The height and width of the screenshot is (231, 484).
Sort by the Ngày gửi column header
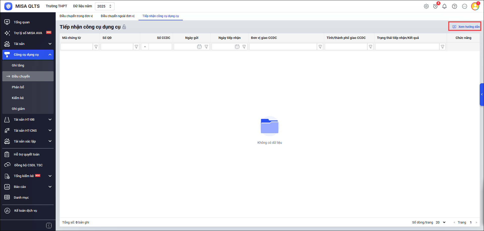[x=192, y=38]
